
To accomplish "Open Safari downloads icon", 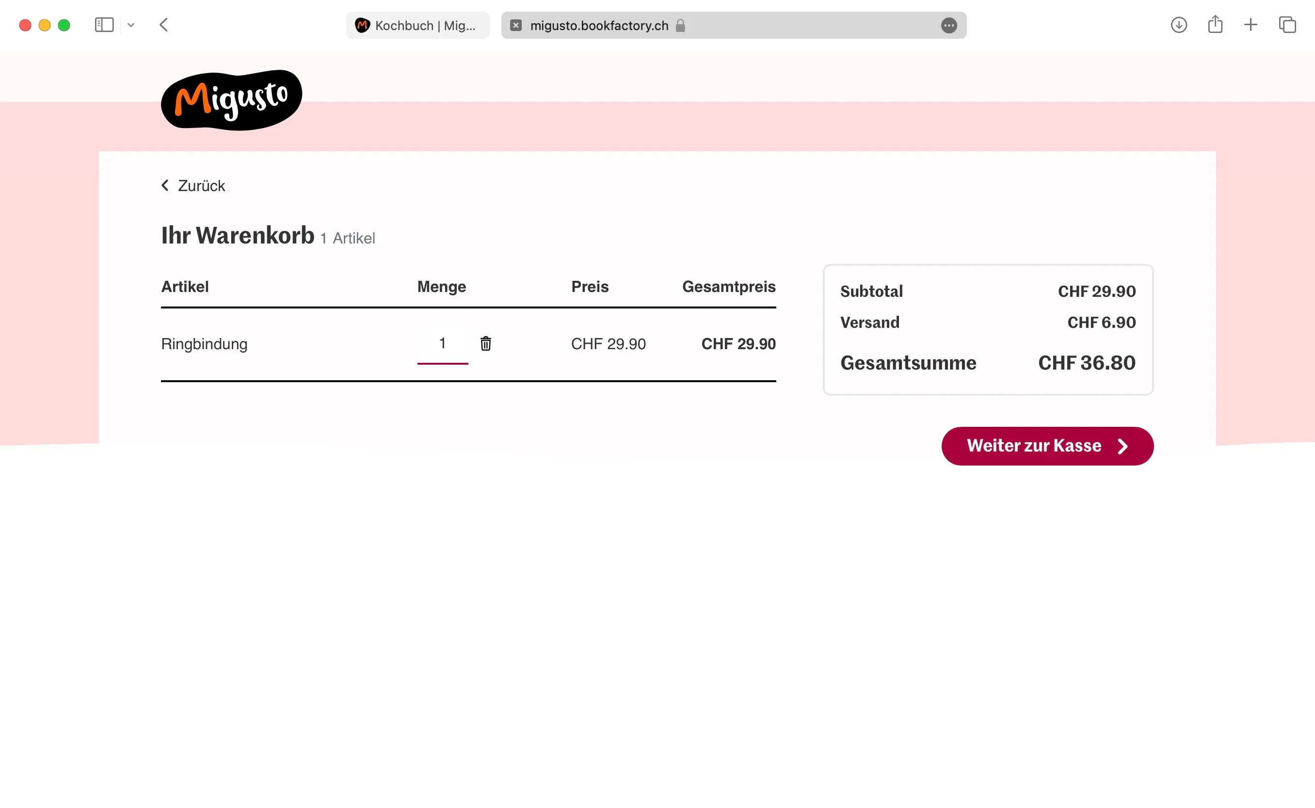I will (1179, 25).
